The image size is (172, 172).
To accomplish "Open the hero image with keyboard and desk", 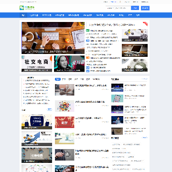I will point(53,38).
